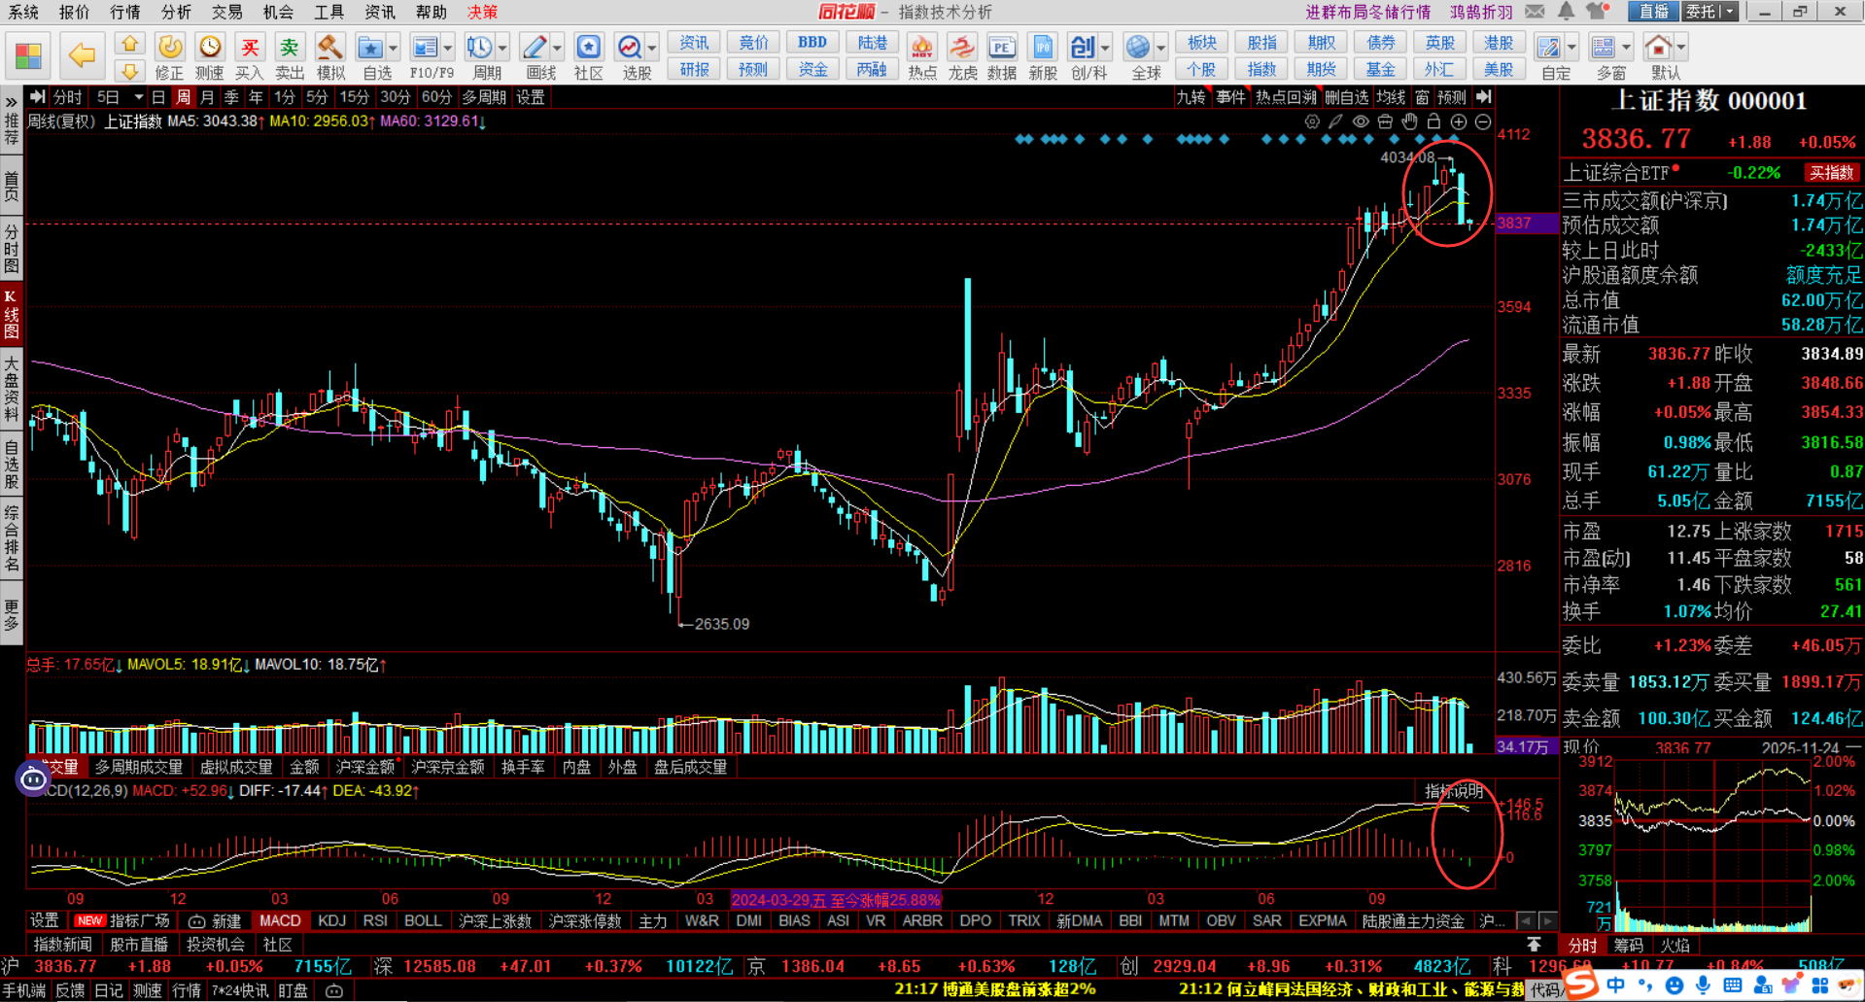Viewport: 1865px width, 1002px height.
Task: Expand the left sidebar double chevron
Action: tap(11, 102)
